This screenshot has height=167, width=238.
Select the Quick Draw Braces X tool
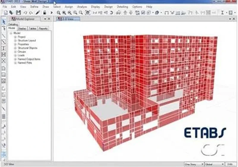point(4,61)
